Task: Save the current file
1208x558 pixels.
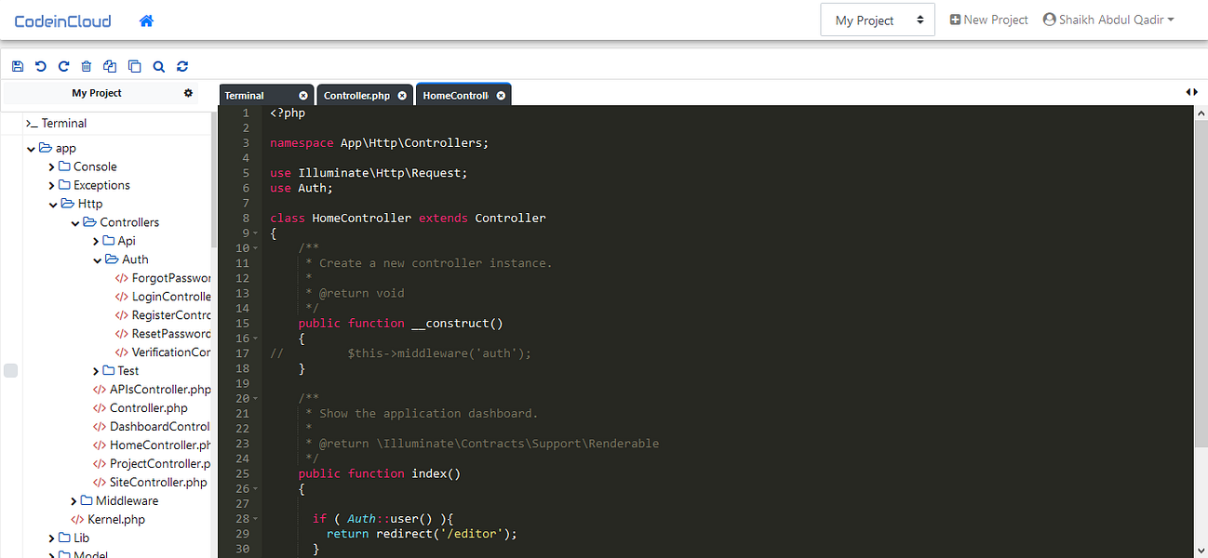Action: pos(18,66)
